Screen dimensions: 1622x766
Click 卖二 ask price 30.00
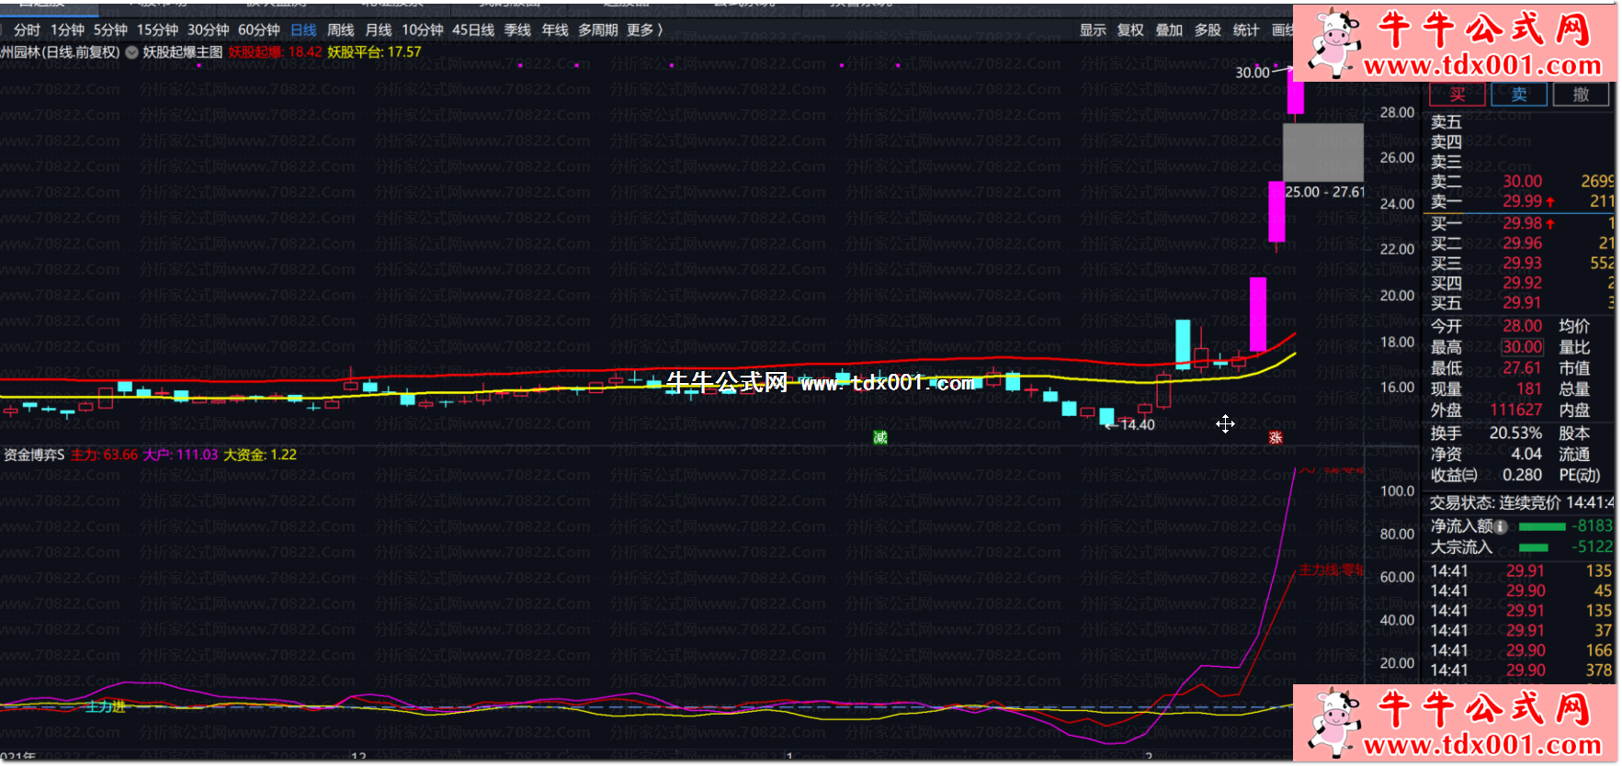point(1522,182)
